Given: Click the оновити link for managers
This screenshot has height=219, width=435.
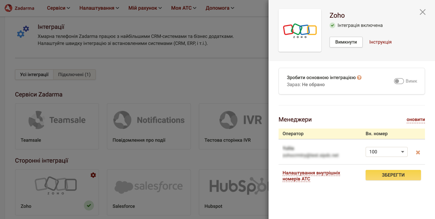Looking at the screenshot, I should tap(416, 120).
